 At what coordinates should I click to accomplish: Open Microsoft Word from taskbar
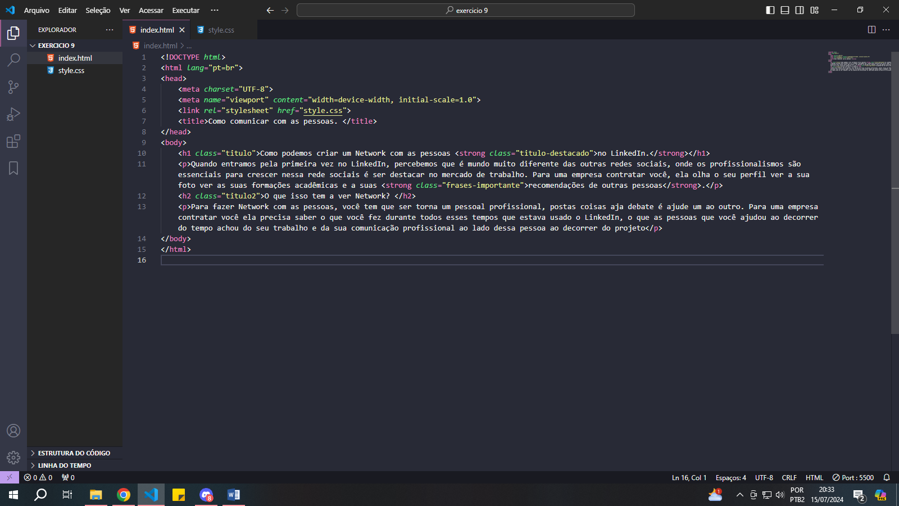point(234,495)
